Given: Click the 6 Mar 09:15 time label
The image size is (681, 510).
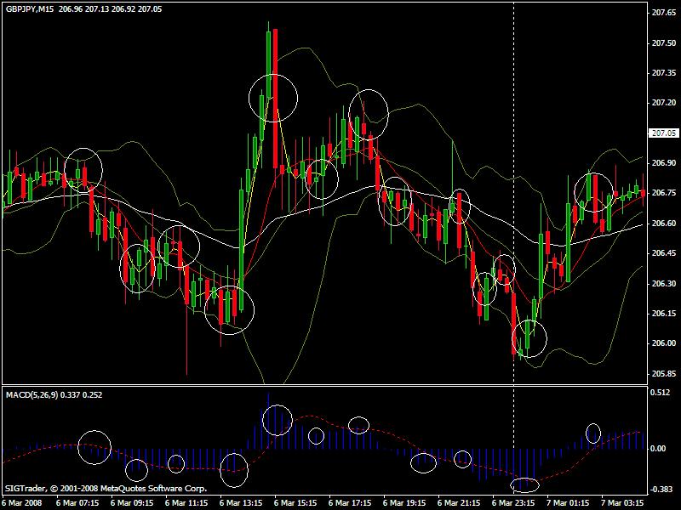Looking at the screenshot, I should [x=132, y=503].
